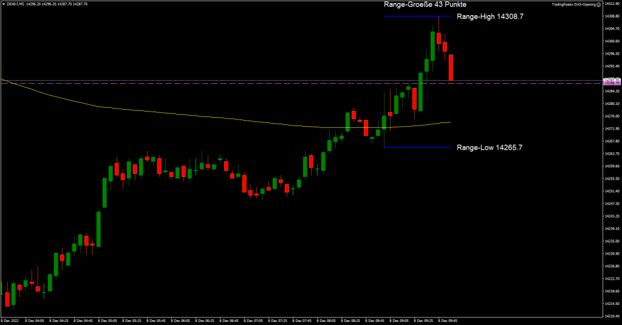622x325 pixels.
Task: Click 14312.90 at top of price scale
Action: pyautogui.click(x=611, y=3)
